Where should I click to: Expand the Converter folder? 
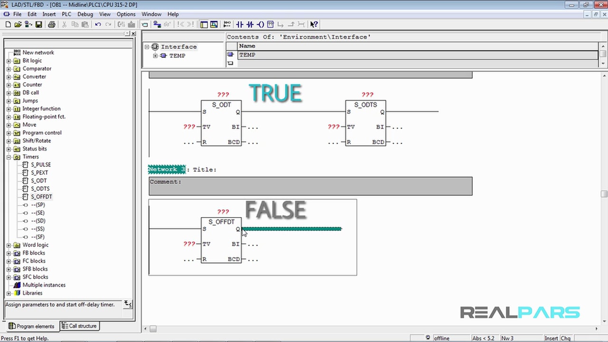(x=9, y=77)
